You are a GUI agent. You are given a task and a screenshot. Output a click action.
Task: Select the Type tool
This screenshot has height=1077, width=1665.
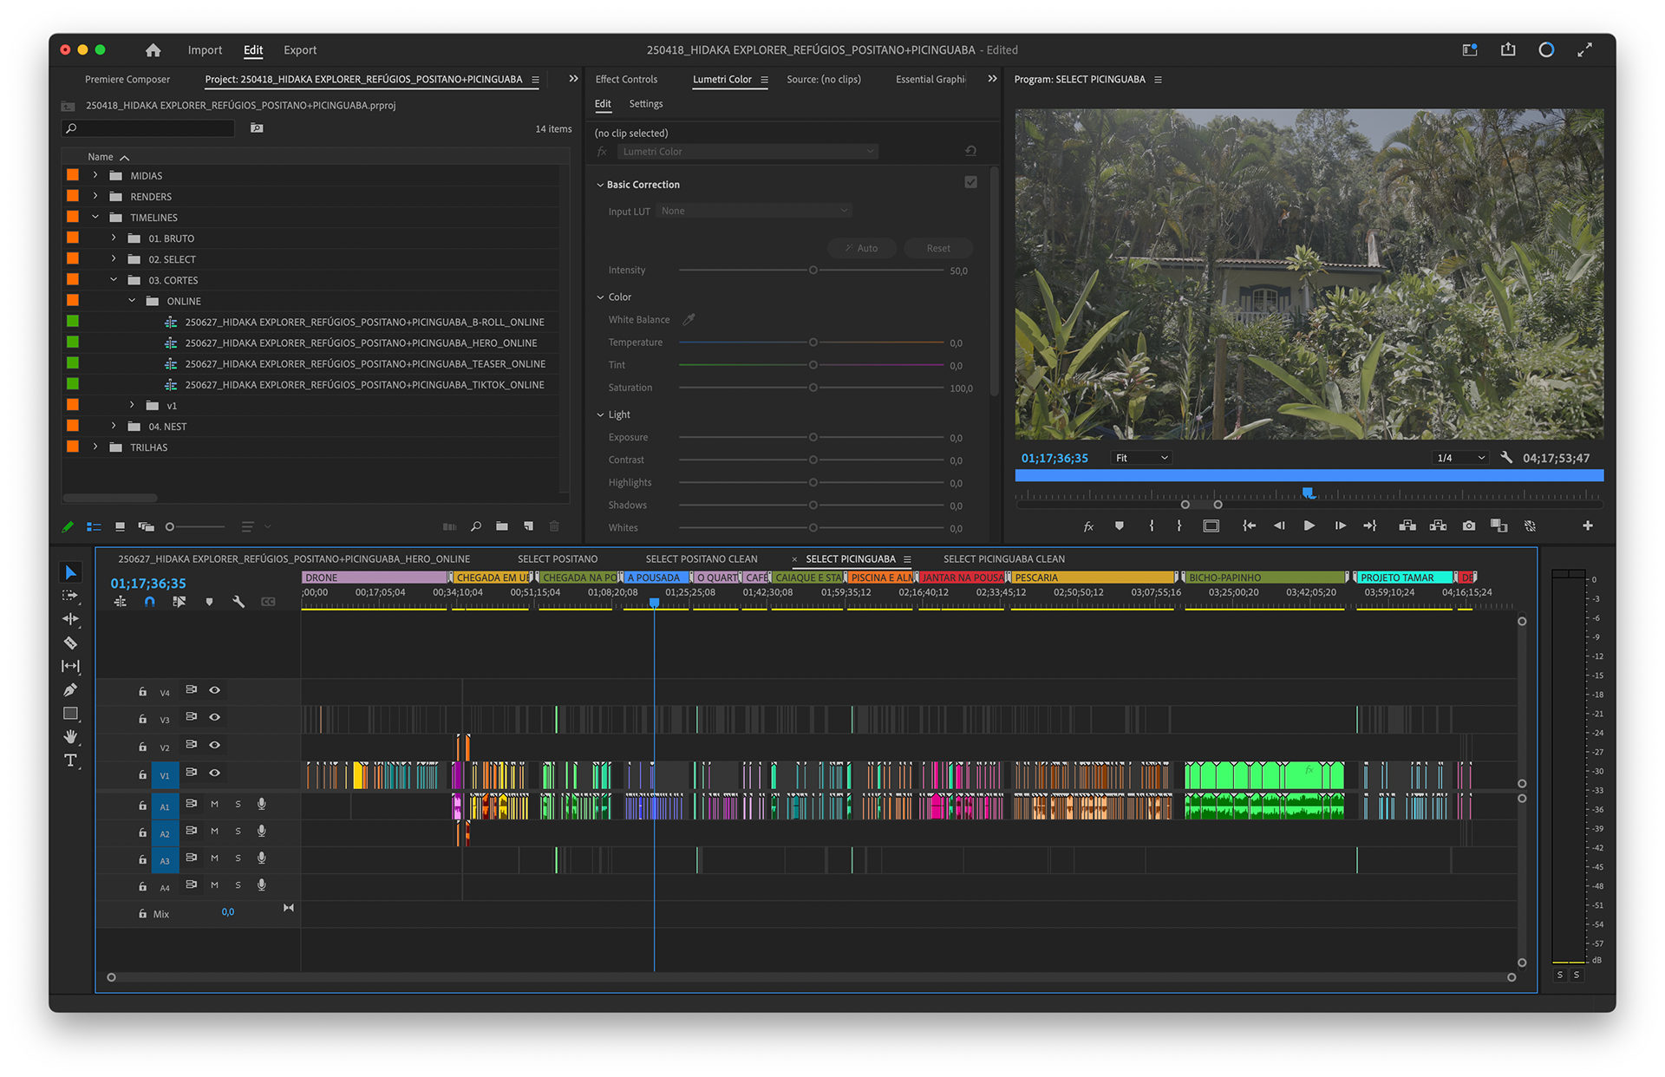(70, 760)
